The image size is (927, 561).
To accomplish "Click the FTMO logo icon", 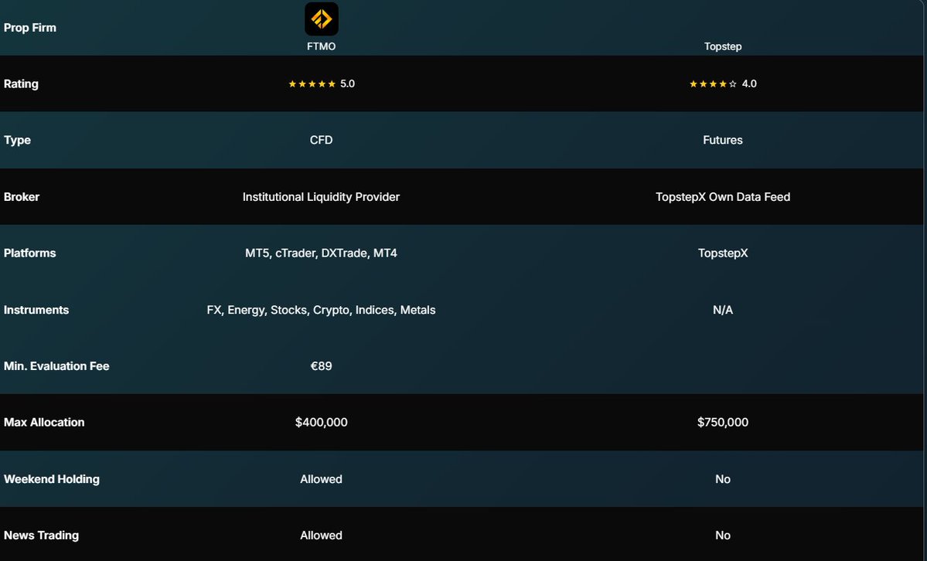I will coord(321,19).
